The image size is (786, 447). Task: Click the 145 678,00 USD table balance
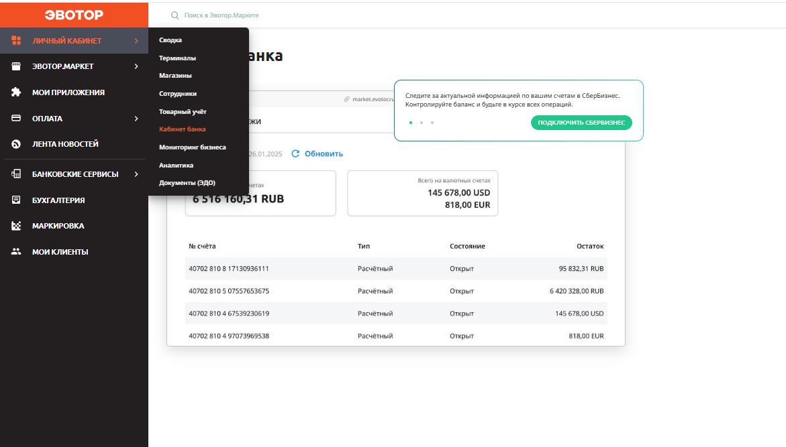coord(579,314)
